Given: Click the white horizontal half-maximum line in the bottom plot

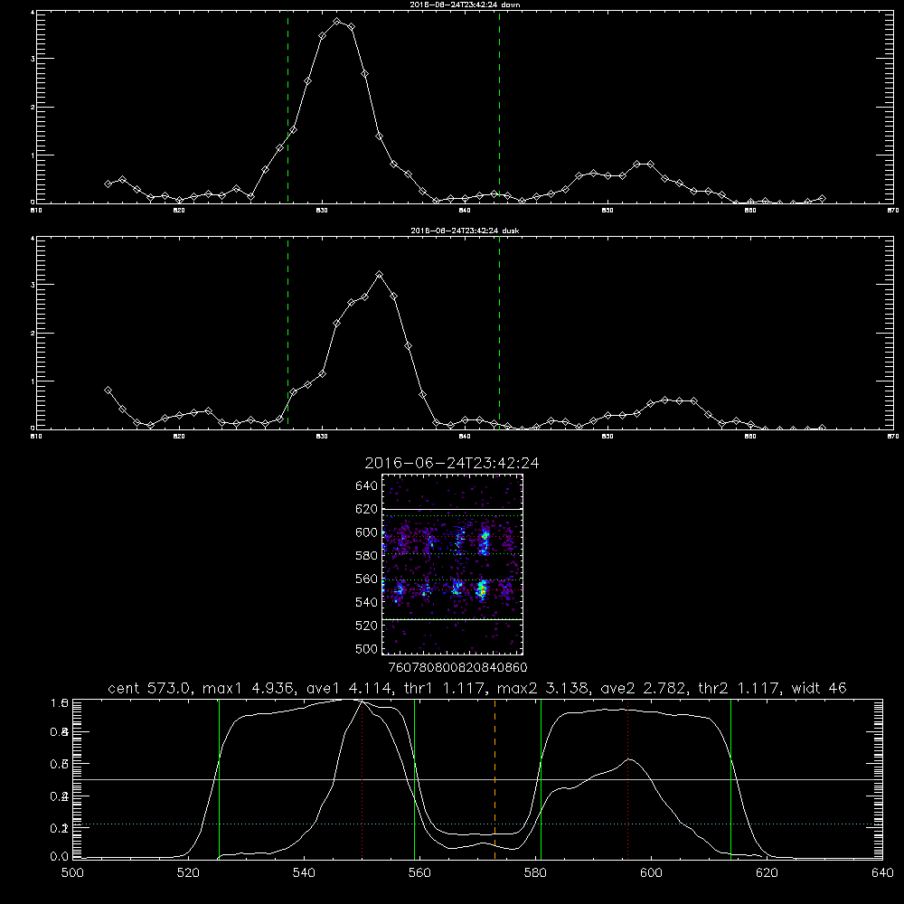Looking at the screenshot, I should pyautogui.click(x=477, y=779).
